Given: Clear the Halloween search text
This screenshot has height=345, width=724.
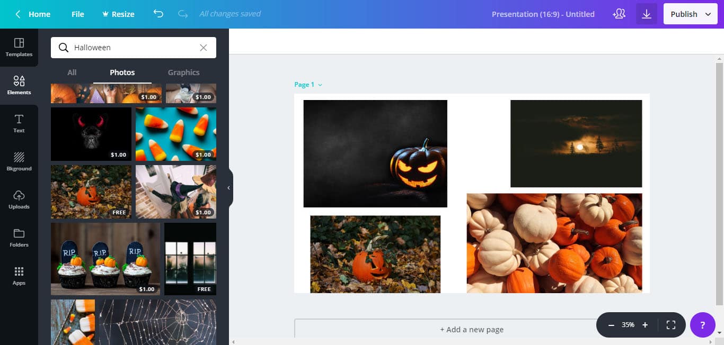Looking at the screenshot, I should tap(203, 48).
